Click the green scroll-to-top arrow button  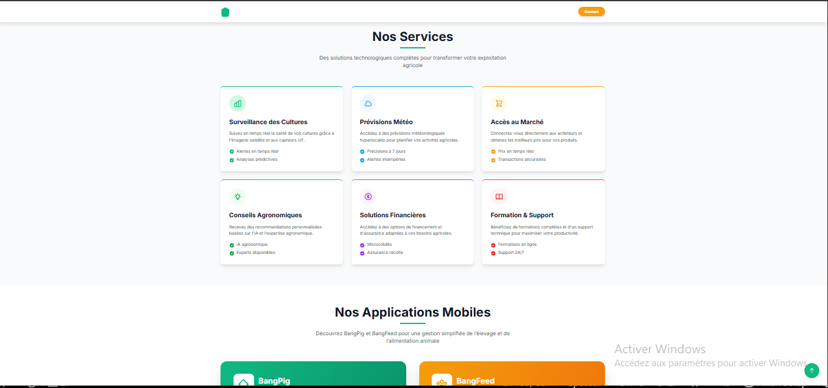(811, 371)
